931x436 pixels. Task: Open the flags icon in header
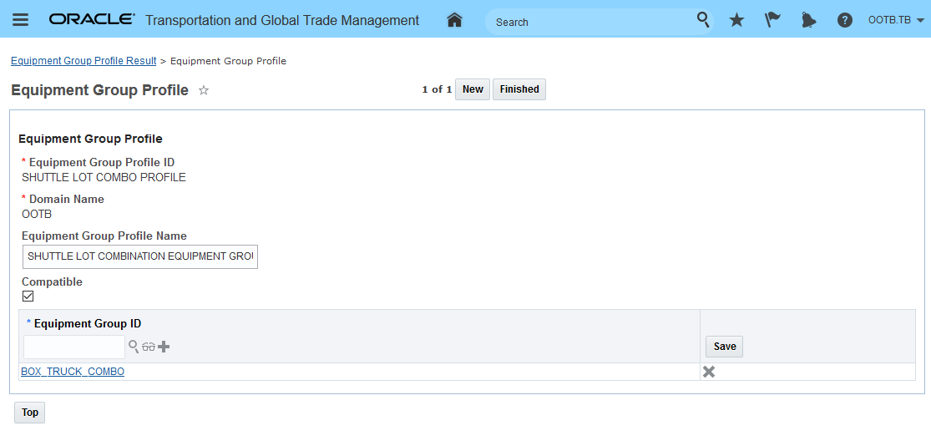pyautogui.click(x=772, y=20)
